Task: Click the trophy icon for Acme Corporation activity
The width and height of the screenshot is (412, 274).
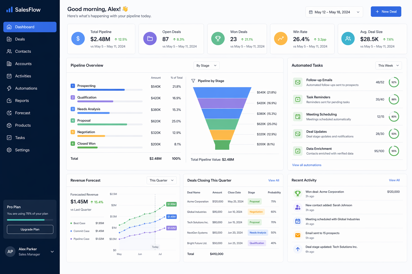Action: [x=298, y=193]
